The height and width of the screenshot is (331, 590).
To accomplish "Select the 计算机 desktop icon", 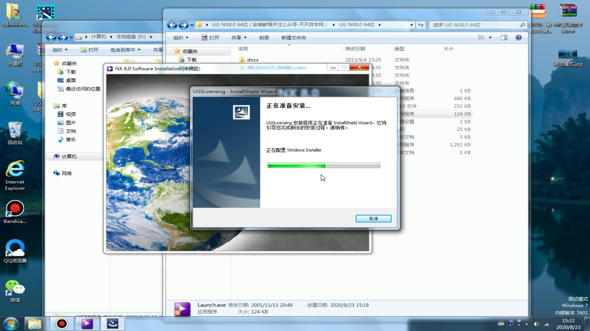I will point(15,55).
